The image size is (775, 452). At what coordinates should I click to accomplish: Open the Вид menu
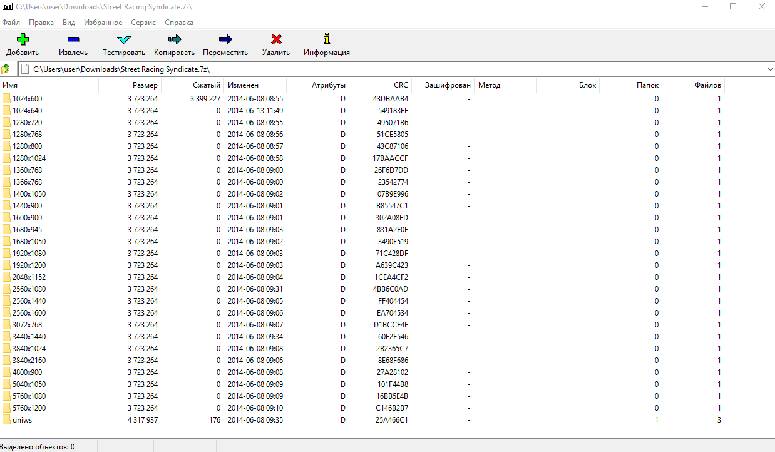69,23
